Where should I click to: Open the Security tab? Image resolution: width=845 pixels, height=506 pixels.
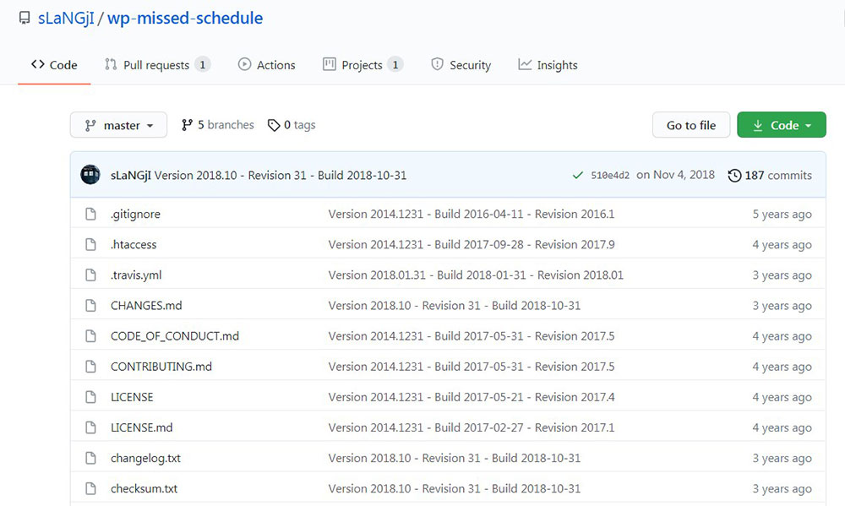tap(461, 65)
